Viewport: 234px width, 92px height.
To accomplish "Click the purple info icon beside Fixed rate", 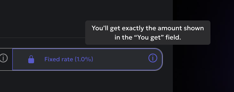I will 153,58.
